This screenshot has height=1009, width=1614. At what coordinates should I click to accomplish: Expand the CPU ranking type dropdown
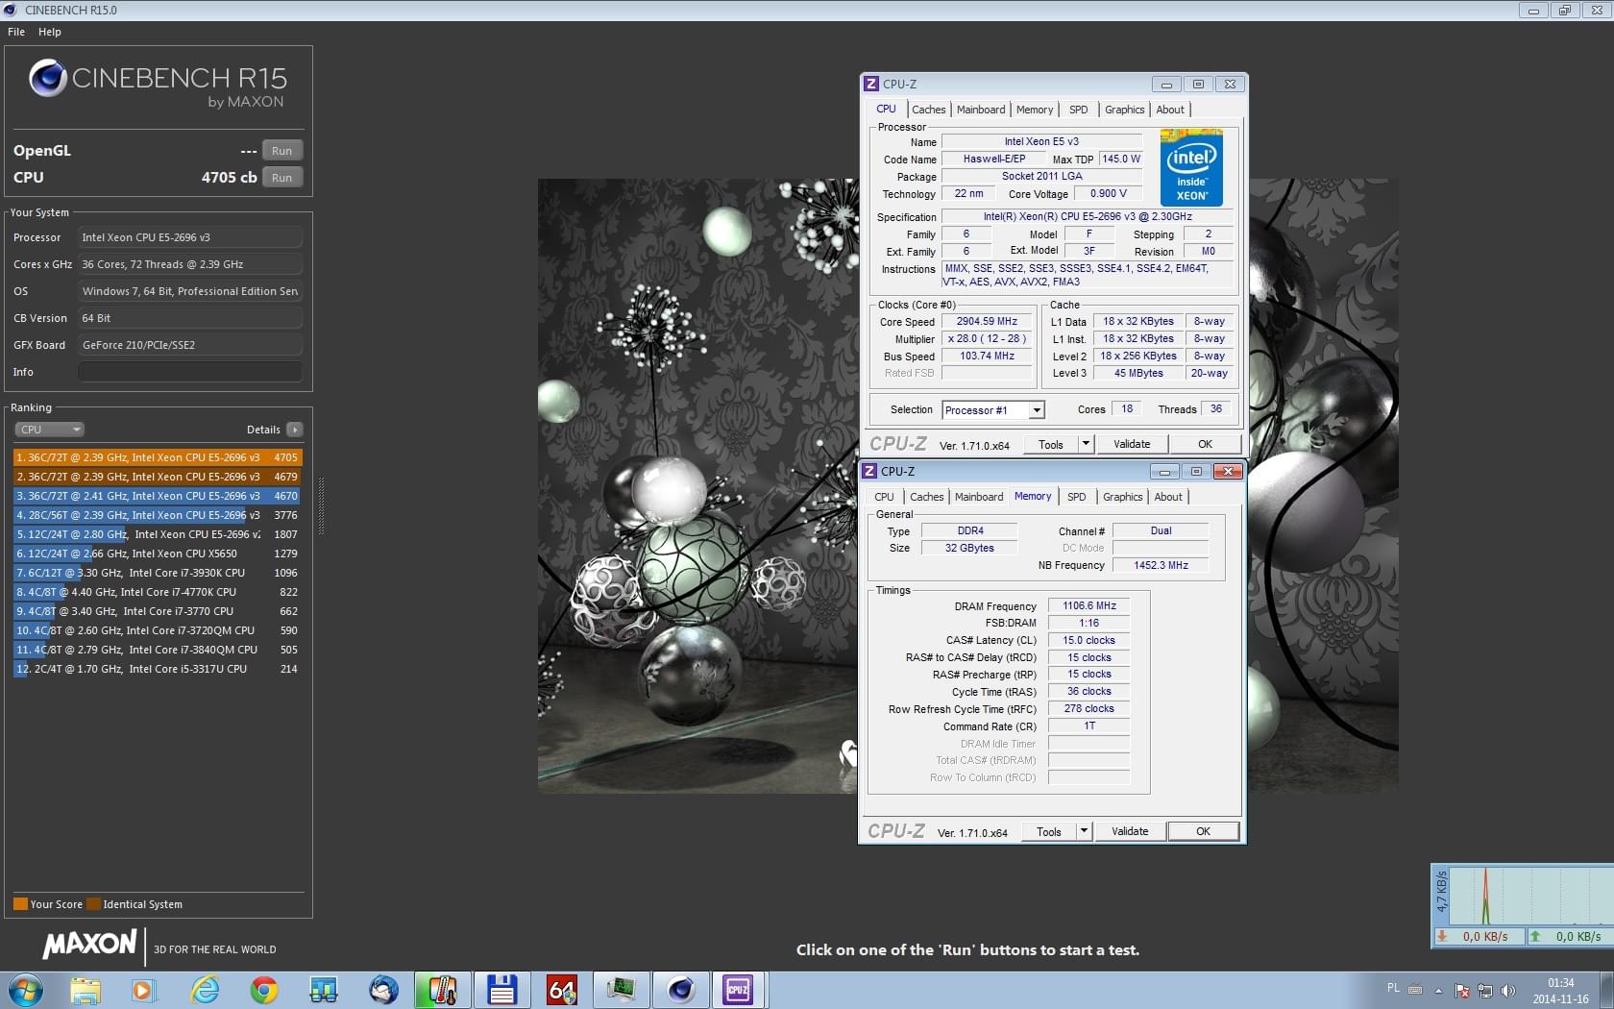(49, 430)
